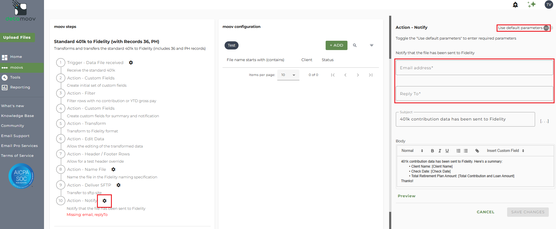Open settings gear for Trigger - Data File received
The image size is (556, 229).
(x=131, y=63)
